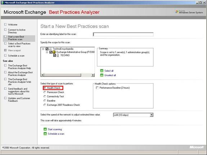Uncheck the Exchange Administrative Group checkbox

[x=51, y=52]
